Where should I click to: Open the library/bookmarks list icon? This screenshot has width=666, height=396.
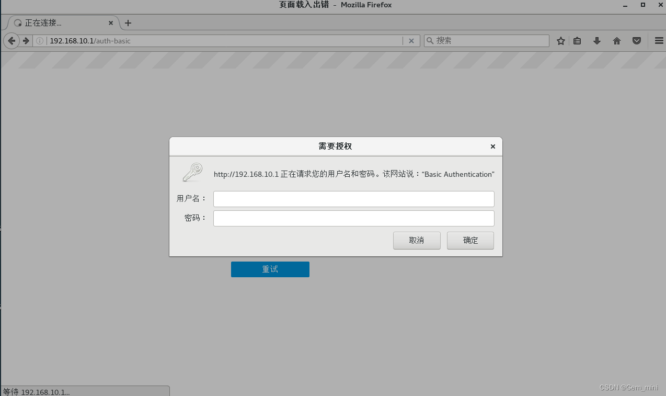point(577,40)
